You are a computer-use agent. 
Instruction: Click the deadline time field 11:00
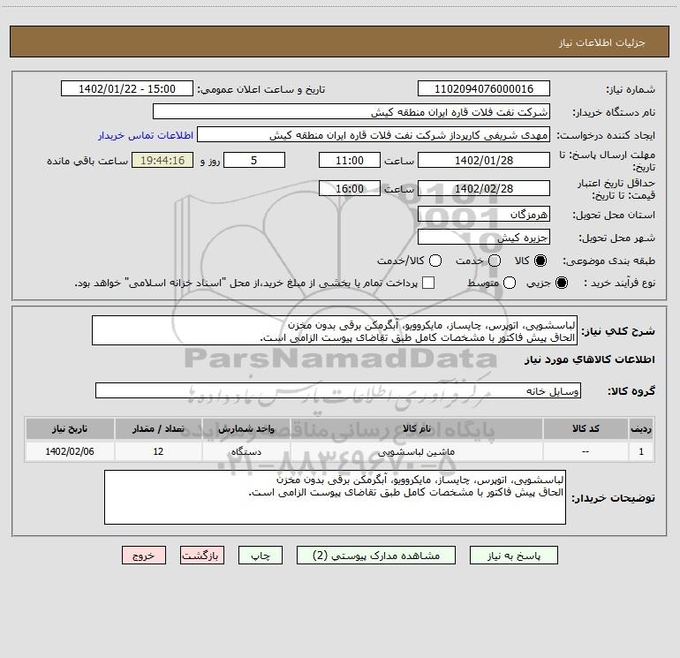point(350,160)
